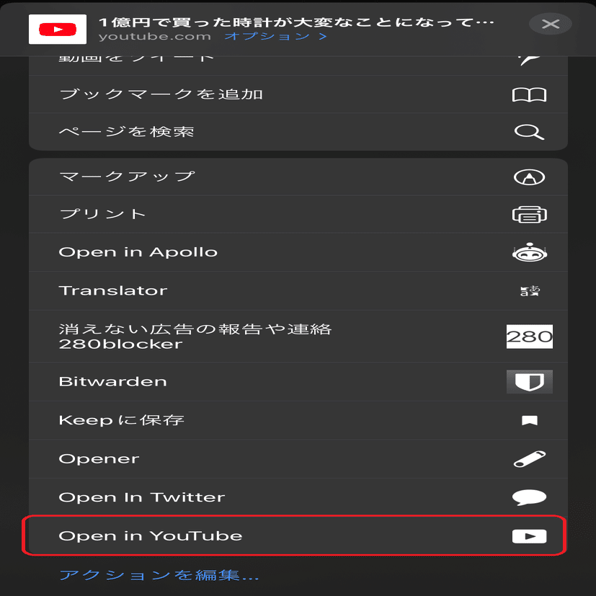Tap the Keep bookmark flag icon

point(530,420)
